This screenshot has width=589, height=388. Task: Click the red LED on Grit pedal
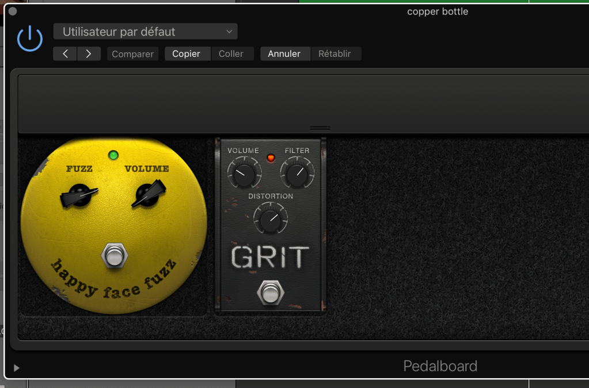271,158
